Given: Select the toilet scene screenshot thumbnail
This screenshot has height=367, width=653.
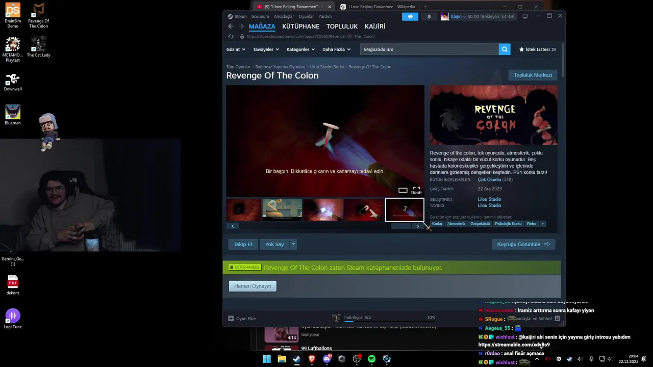Looking at the screenshot, I should (x=282, y=209).
